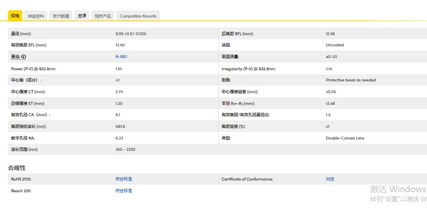Screen dimensions: 427x208
Task: Click 符合标准 link for Reach 235
Action: click(123, 191)
